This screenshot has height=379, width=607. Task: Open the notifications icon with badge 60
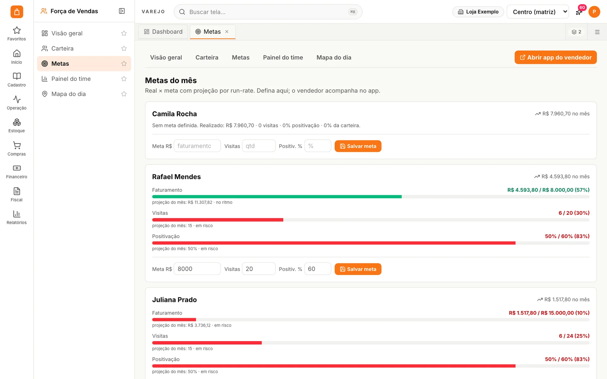point(579,12)
